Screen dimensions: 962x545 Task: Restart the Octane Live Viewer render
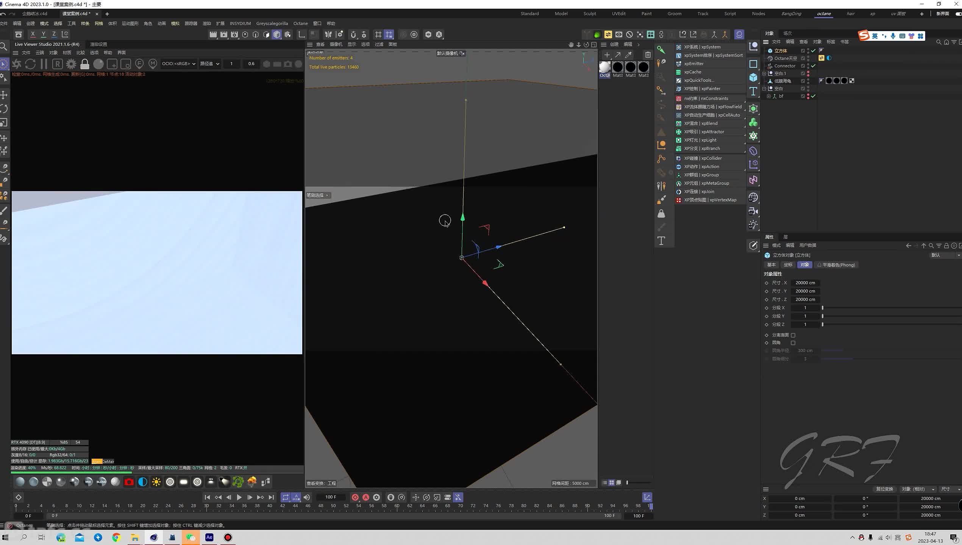click(x=30, y=64)
